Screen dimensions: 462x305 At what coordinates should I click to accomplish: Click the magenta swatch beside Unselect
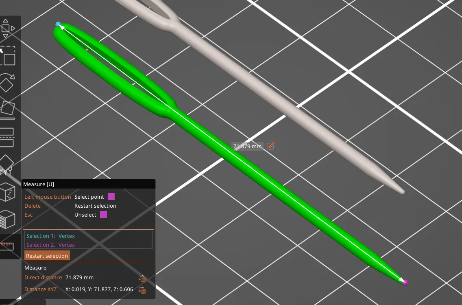tap(103, 215)
